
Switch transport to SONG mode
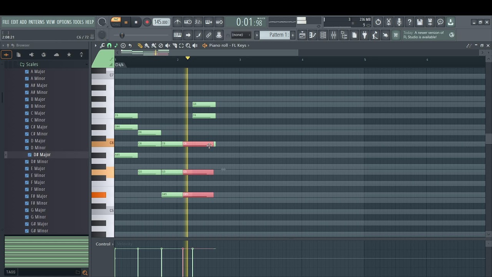116,25
